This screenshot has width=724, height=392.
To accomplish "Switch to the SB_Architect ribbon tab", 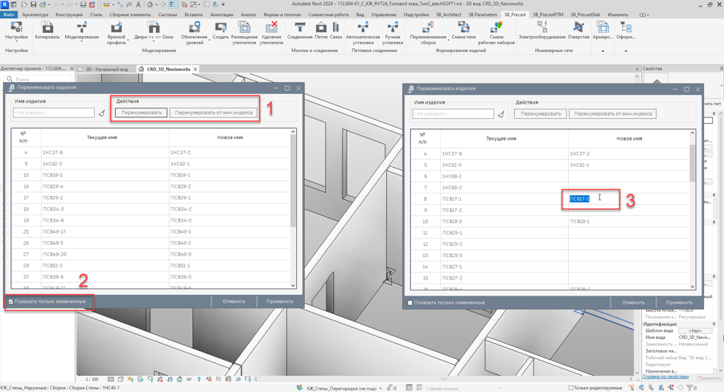I will [x=448, y=14].
